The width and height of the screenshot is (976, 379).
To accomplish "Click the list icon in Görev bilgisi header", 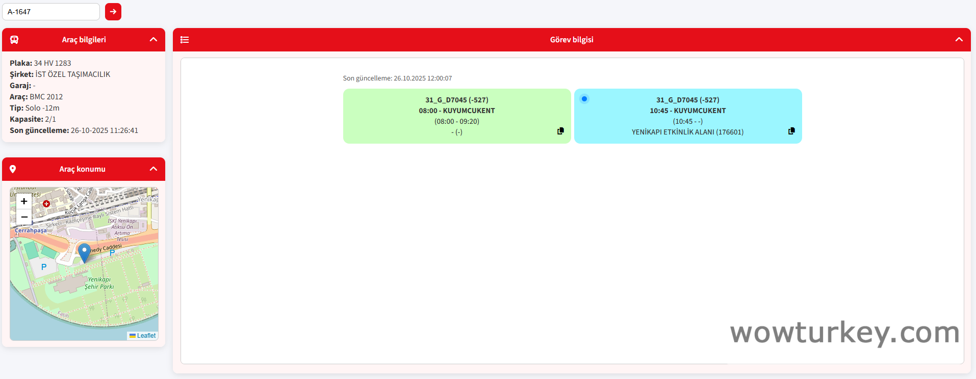I will point(185,40).
